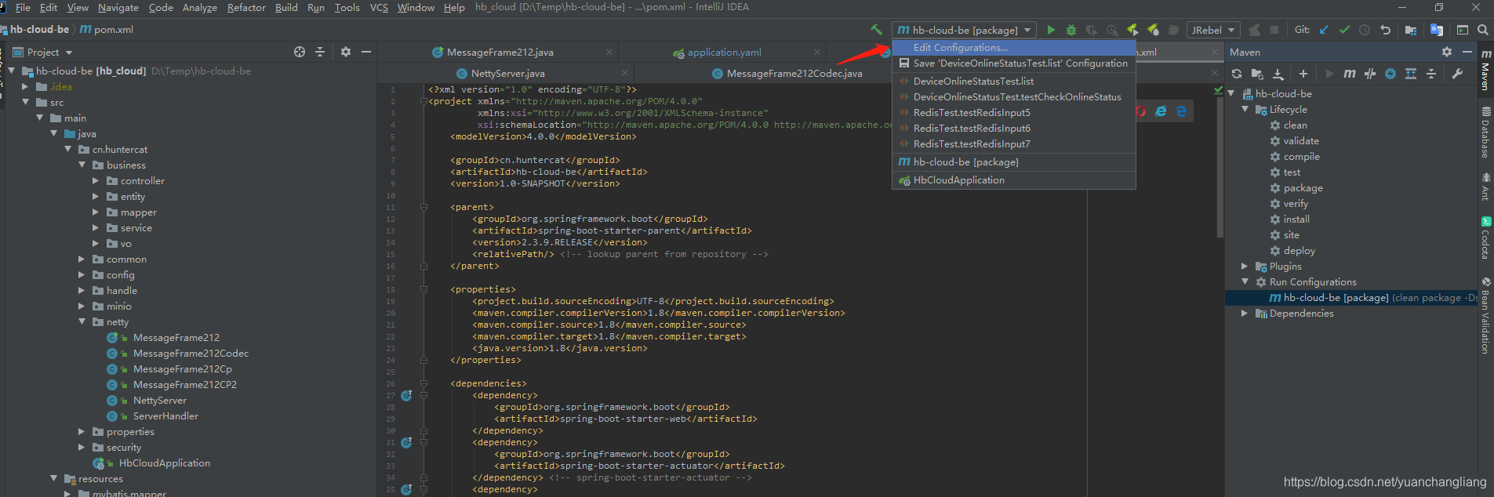Click the Git Commit checkmark icon
1494x497 pixels.
[1344, 30]
